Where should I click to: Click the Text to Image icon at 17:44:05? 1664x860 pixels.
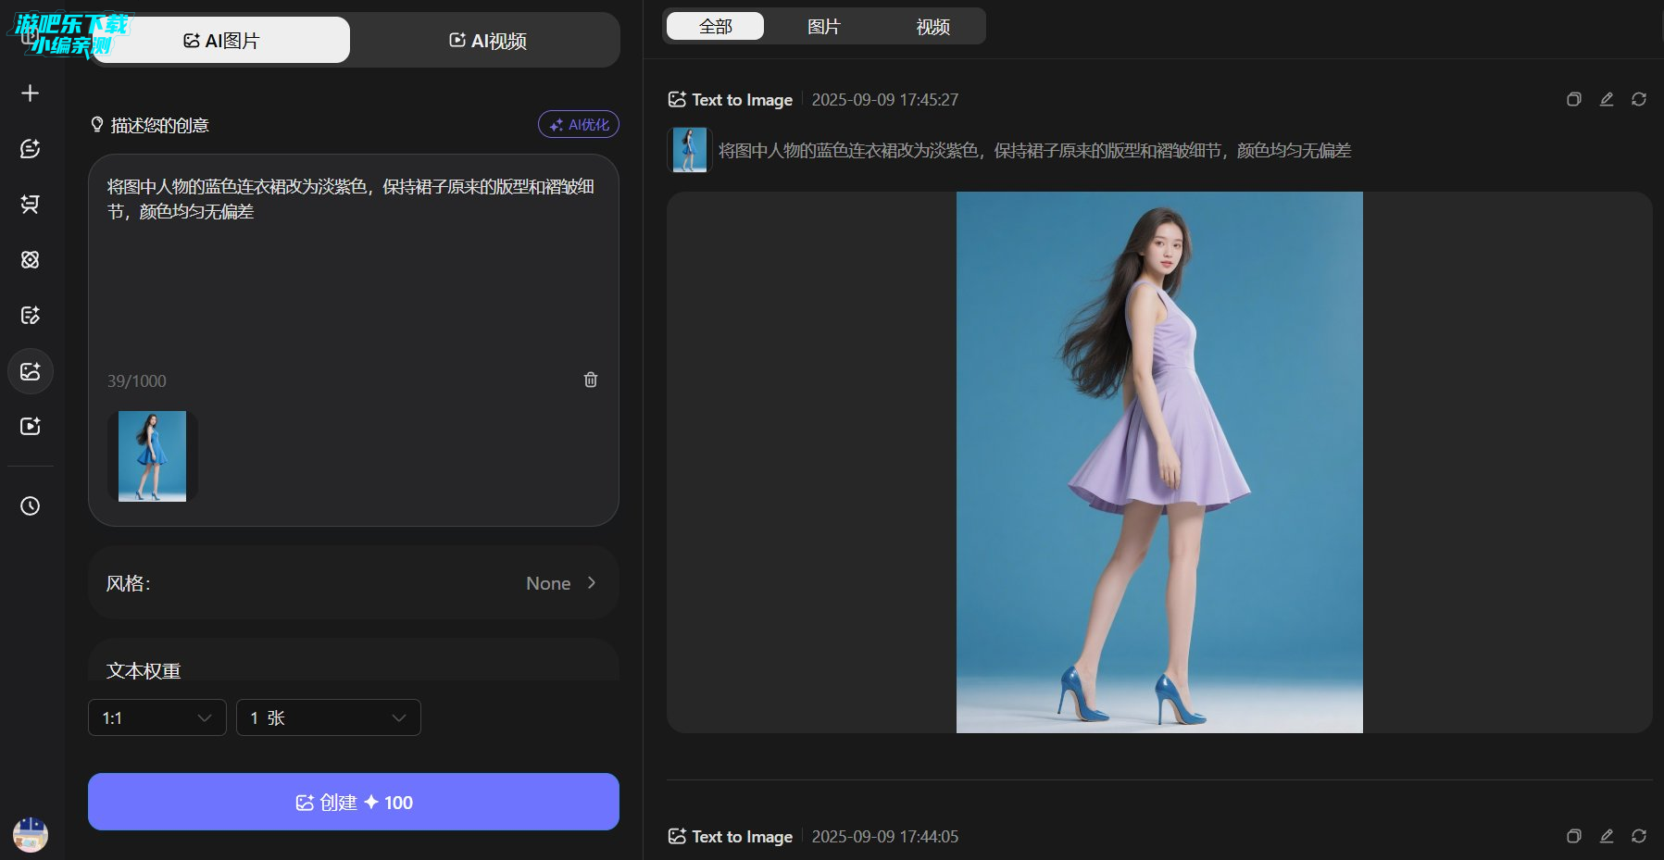[x=677, y=836]
